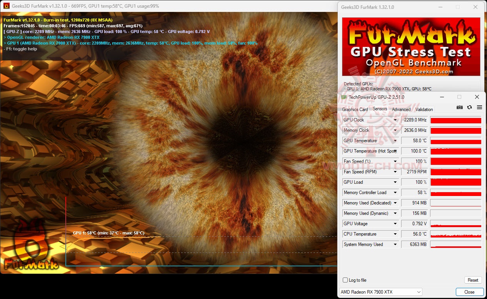This screenshot has width=487, height=299.
Task: Click the GPU Clock red history graph
Action: 456,120
